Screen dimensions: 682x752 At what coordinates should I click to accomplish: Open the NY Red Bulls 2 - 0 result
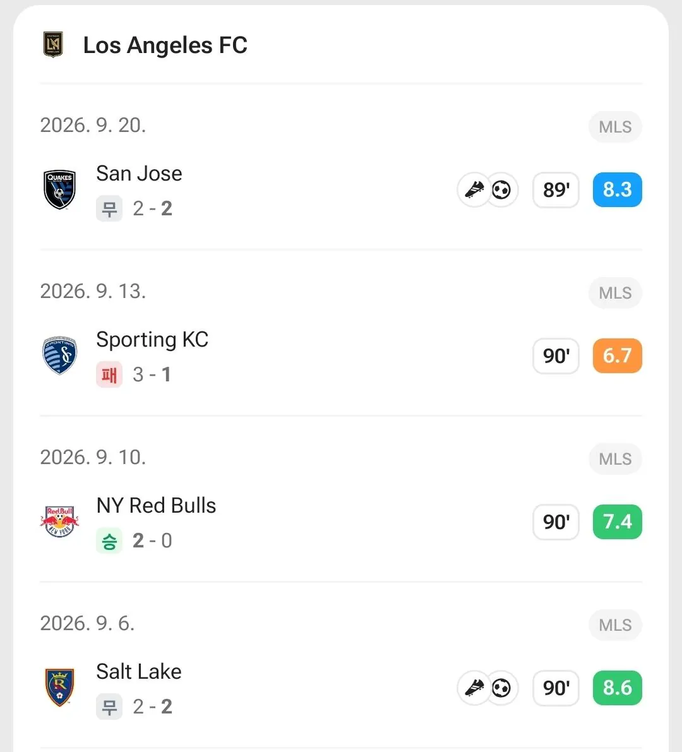(x=152, y=540)
